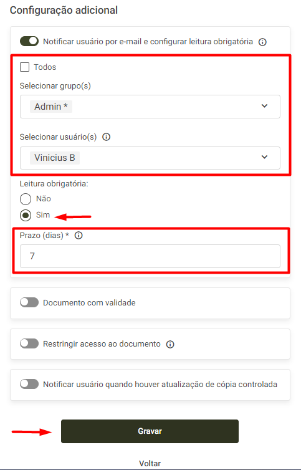The height and width of the screenshot is (470, 301).
Task: Select Não for Leitura obrigatória
Action: click(x=26, y=199)
